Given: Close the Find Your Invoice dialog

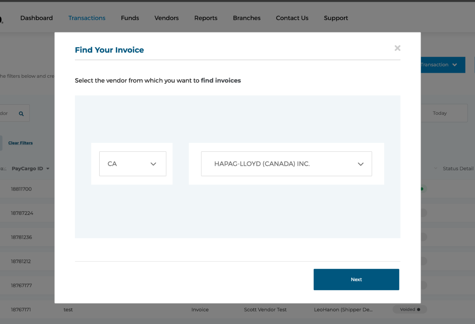Looking at the screenshot, I should click(x=397, y=48).
